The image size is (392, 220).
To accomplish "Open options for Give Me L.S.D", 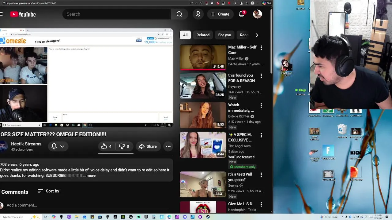I will (261, 204).
